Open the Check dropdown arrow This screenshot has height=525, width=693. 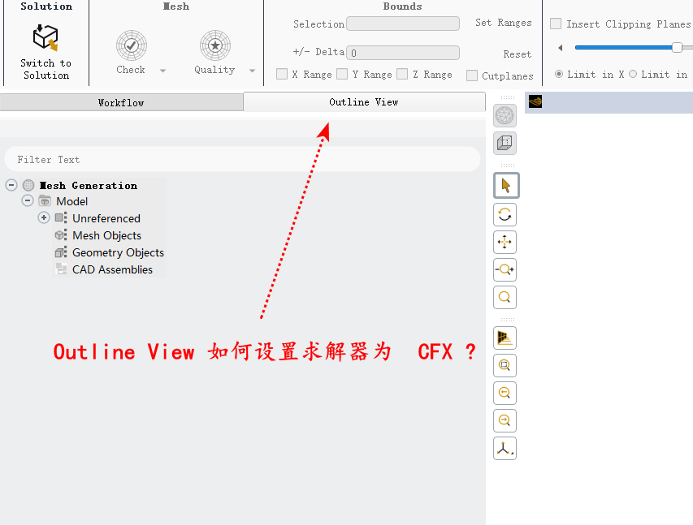[x=162, y=71]
